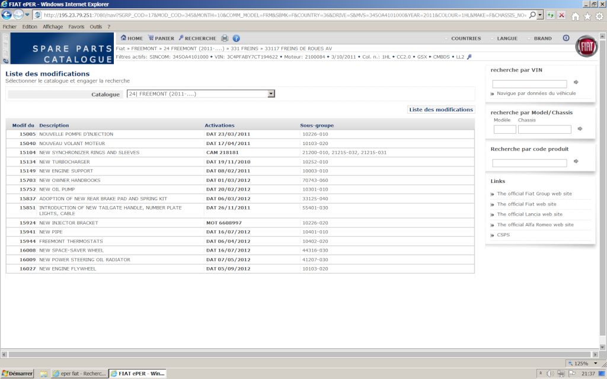Open the Recherche search tool

[197, 38]
